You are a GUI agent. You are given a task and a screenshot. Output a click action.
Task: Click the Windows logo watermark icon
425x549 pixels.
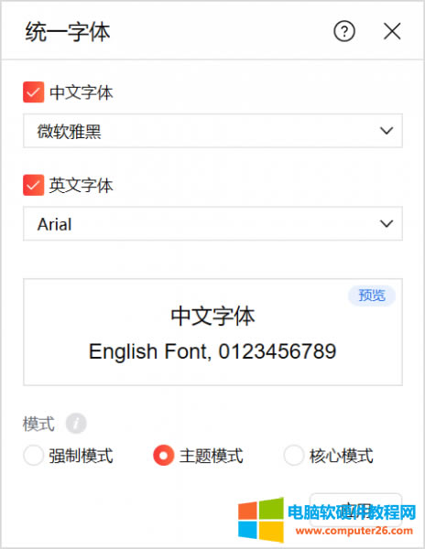coord(261,520)
